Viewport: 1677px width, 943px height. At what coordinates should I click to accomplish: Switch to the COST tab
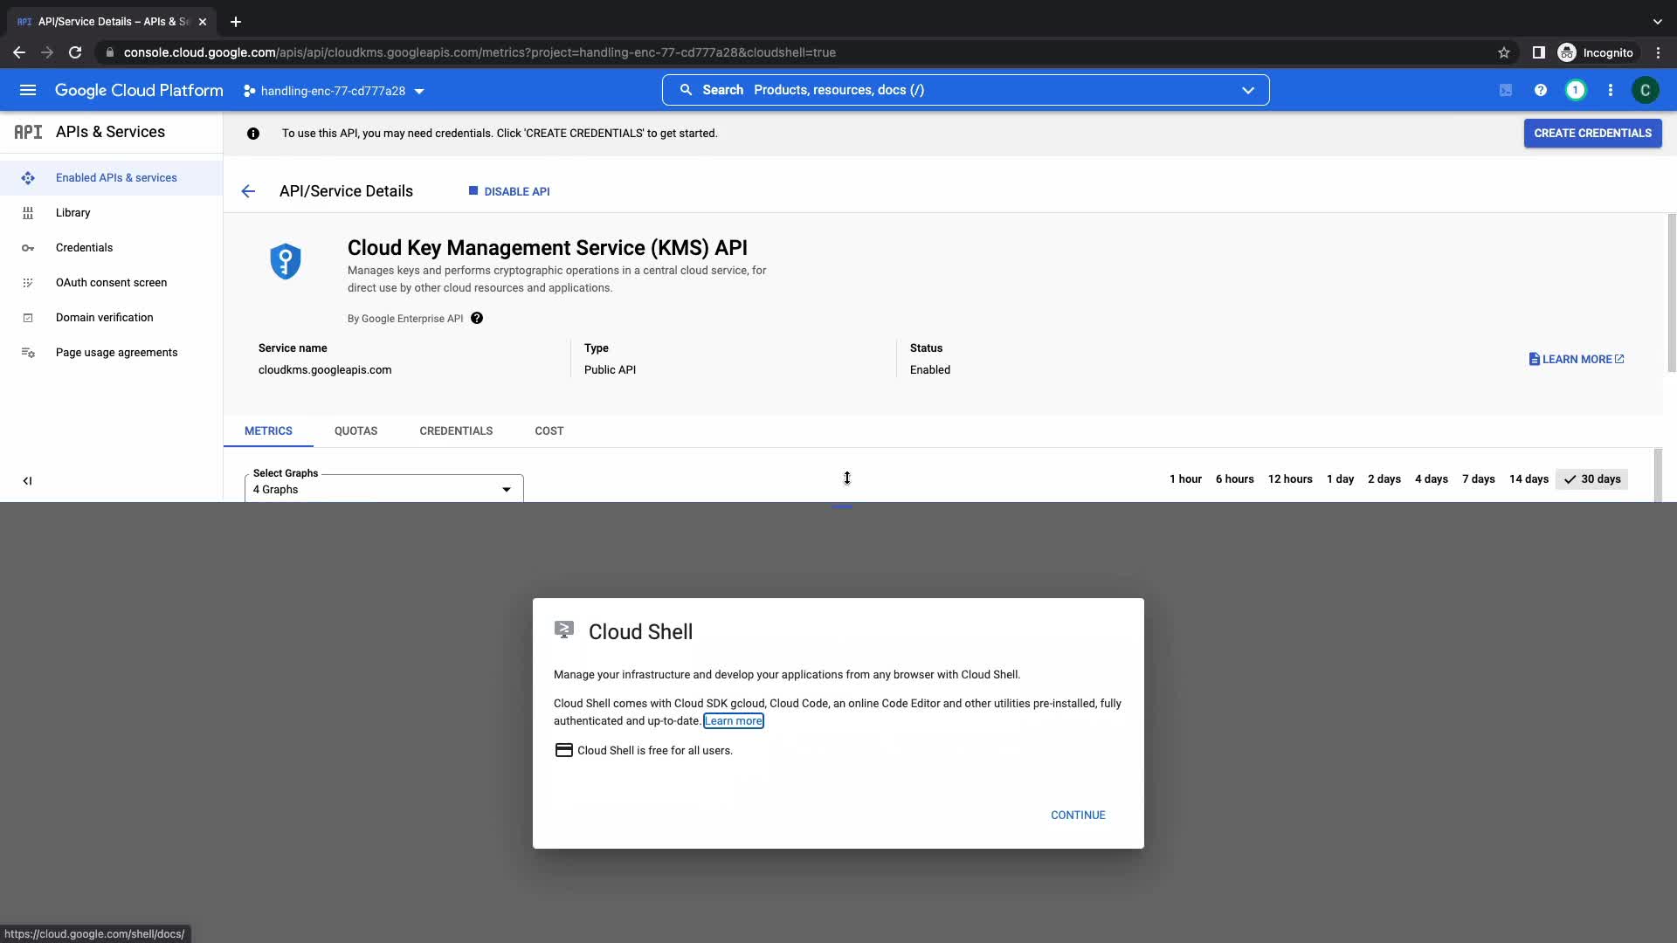549,431
